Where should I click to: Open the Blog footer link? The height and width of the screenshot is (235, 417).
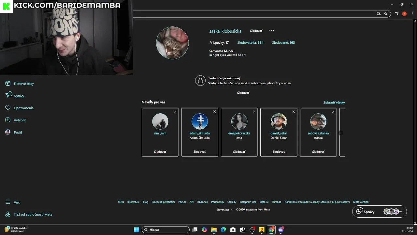146,202
